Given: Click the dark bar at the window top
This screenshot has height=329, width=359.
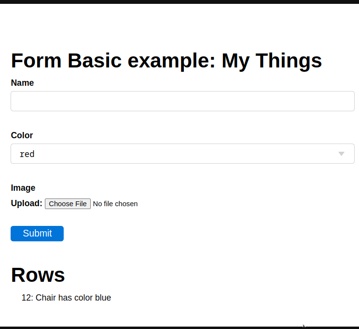Looking at the screenshot, I should [179, 1].
